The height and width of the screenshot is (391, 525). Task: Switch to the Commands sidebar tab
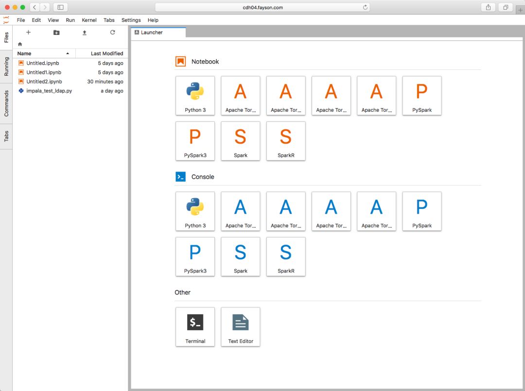6,103
